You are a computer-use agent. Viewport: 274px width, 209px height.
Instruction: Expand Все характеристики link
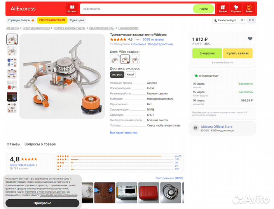point(124,133)
